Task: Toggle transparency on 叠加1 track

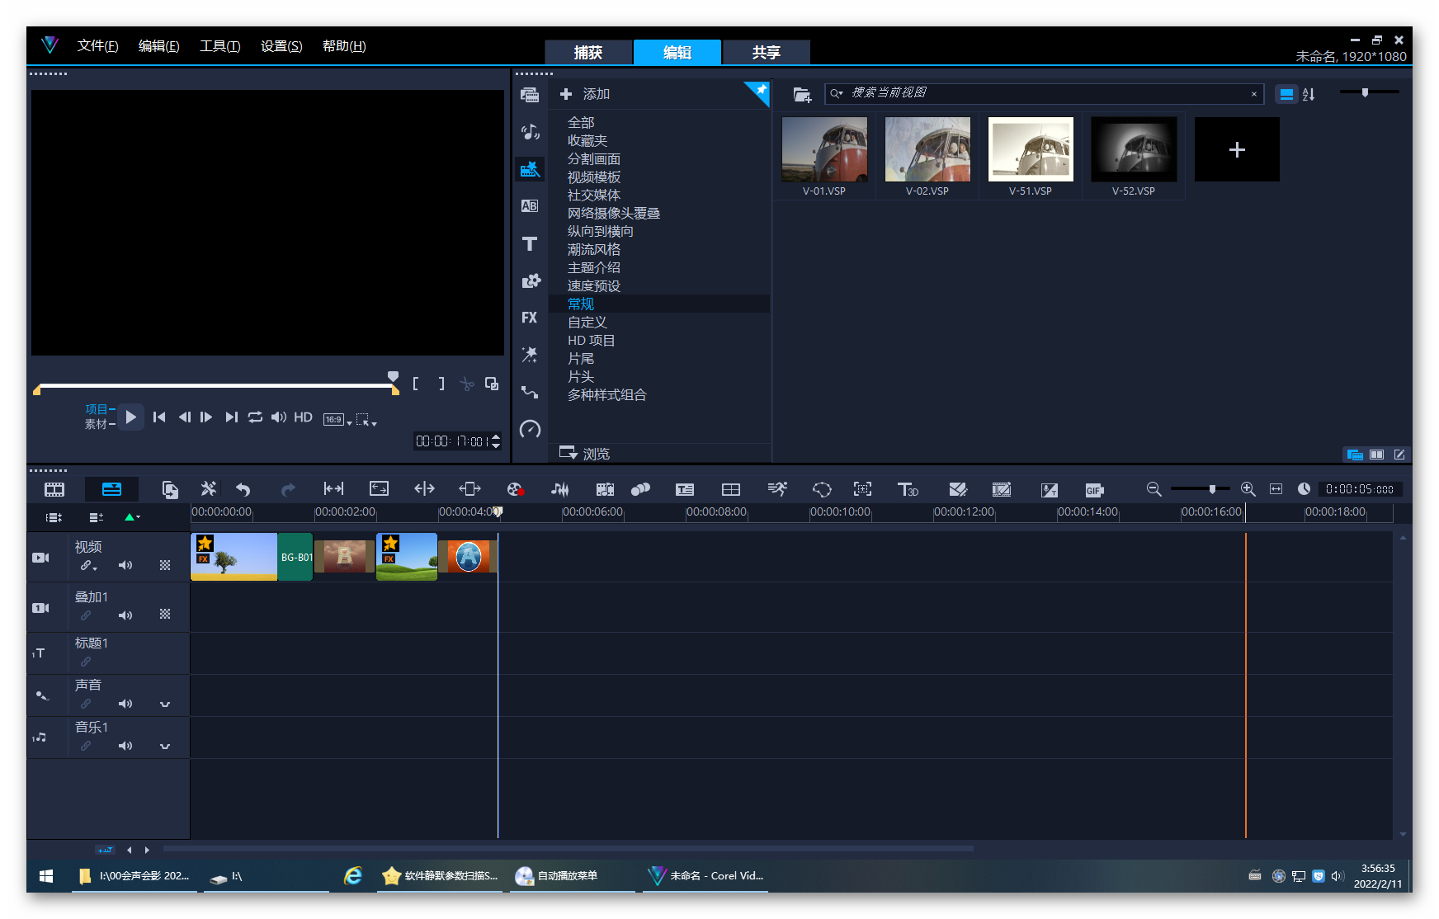Action: (x=165, y=614)
